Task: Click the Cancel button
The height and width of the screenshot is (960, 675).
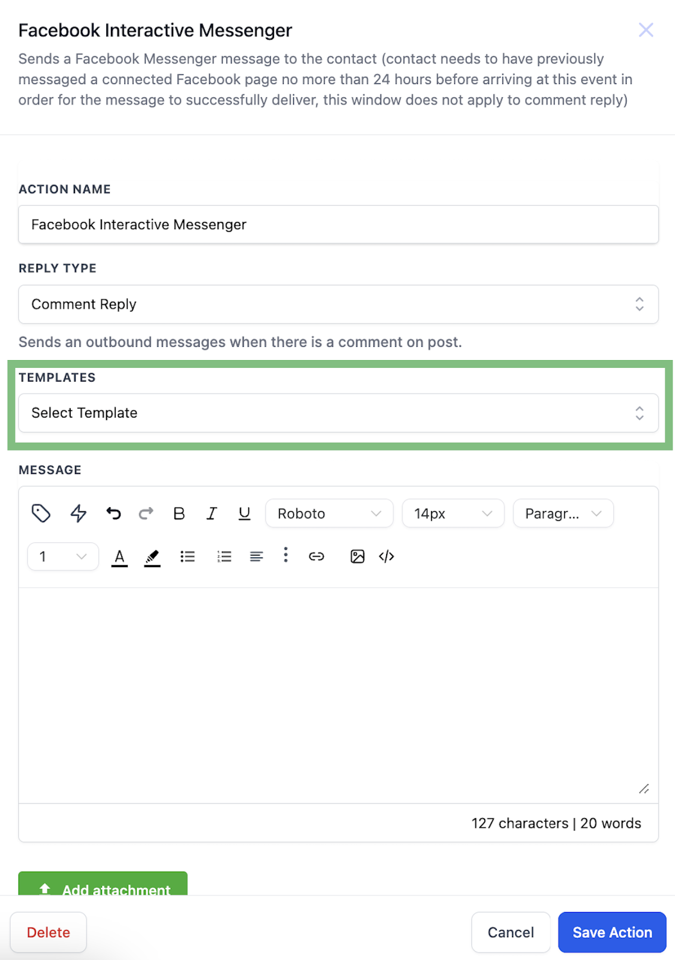Action: point(511,932)
